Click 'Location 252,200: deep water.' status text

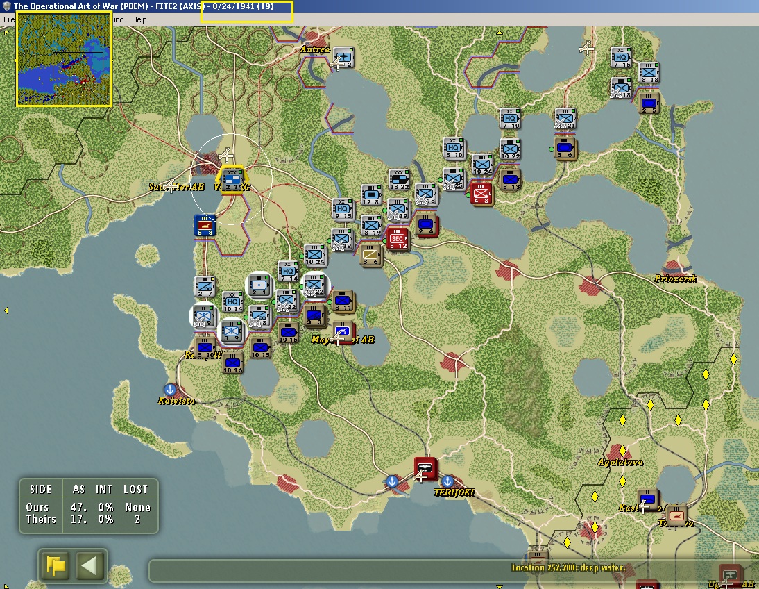pyautogui.click(x=569, y=567)
